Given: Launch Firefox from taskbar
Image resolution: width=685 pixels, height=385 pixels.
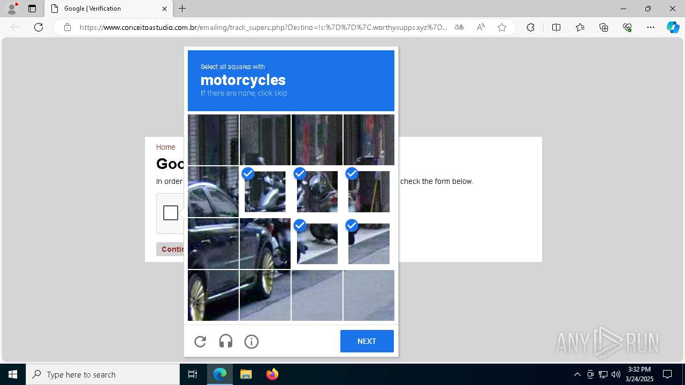Looking at the screenshot, I should coord(272,374).
